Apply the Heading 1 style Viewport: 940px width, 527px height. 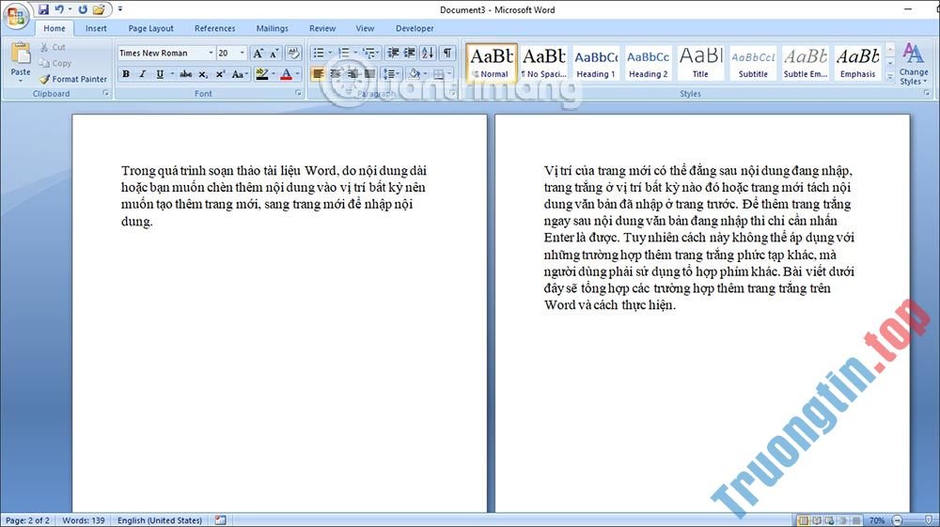(596, 63)
